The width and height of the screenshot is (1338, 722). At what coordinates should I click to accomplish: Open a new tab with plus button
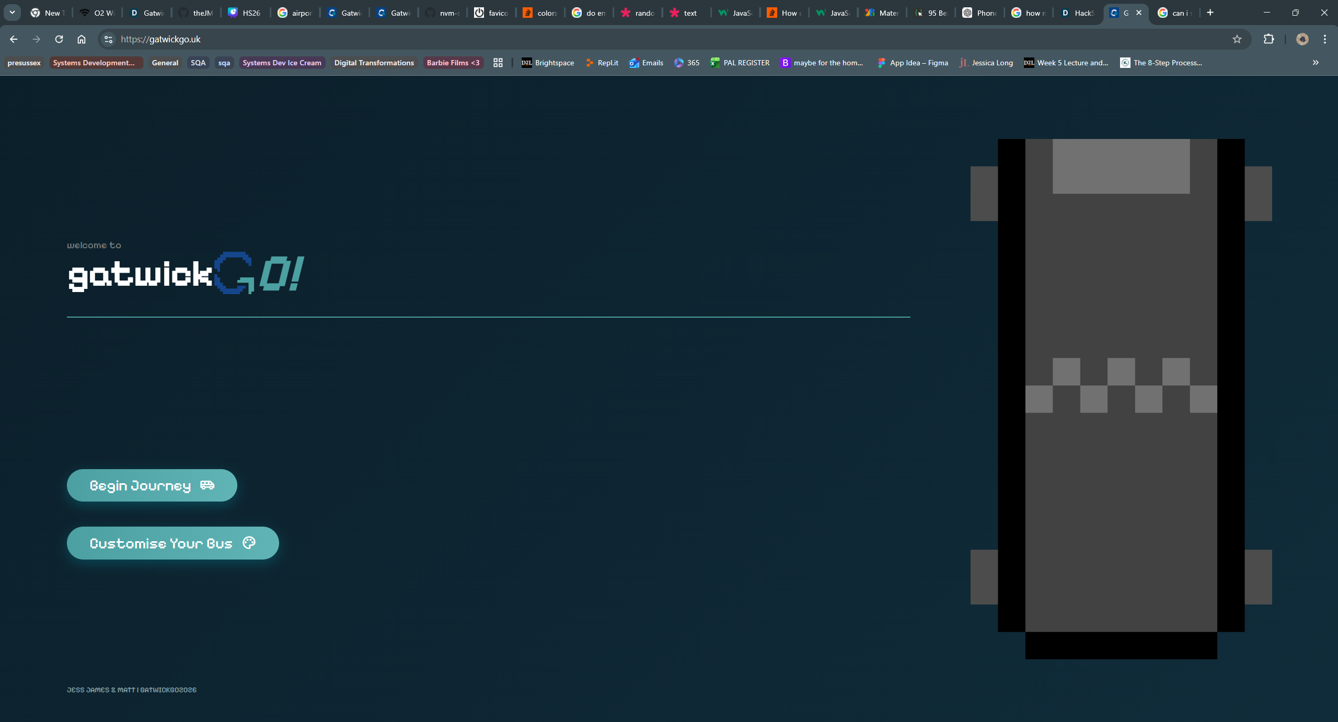point(1210,13)
